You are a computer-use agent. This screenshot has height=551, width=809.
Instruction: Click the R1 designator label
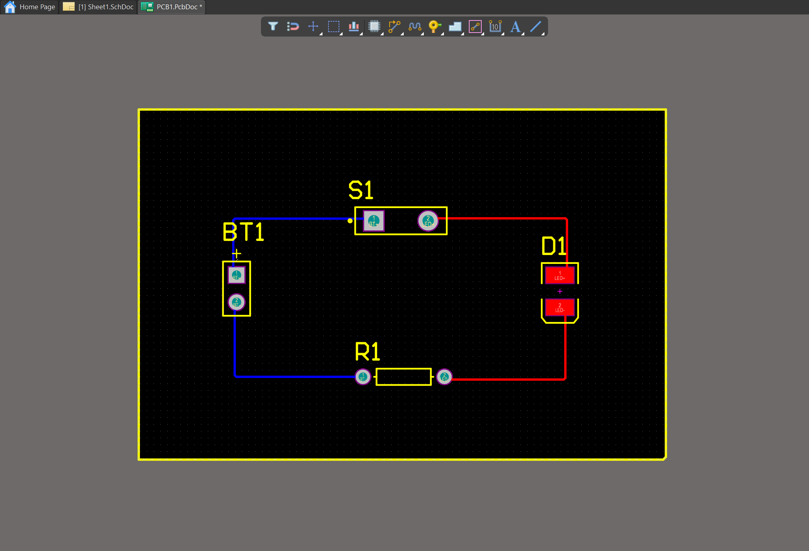tap(367, 352)
